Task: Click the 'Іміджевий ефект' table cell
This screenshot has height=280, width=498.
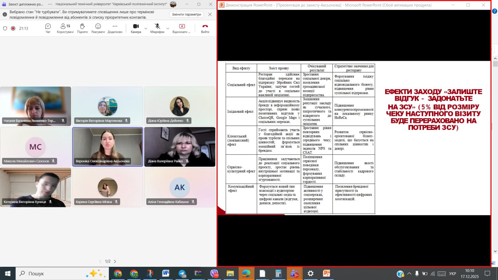Action: [241, 111]
